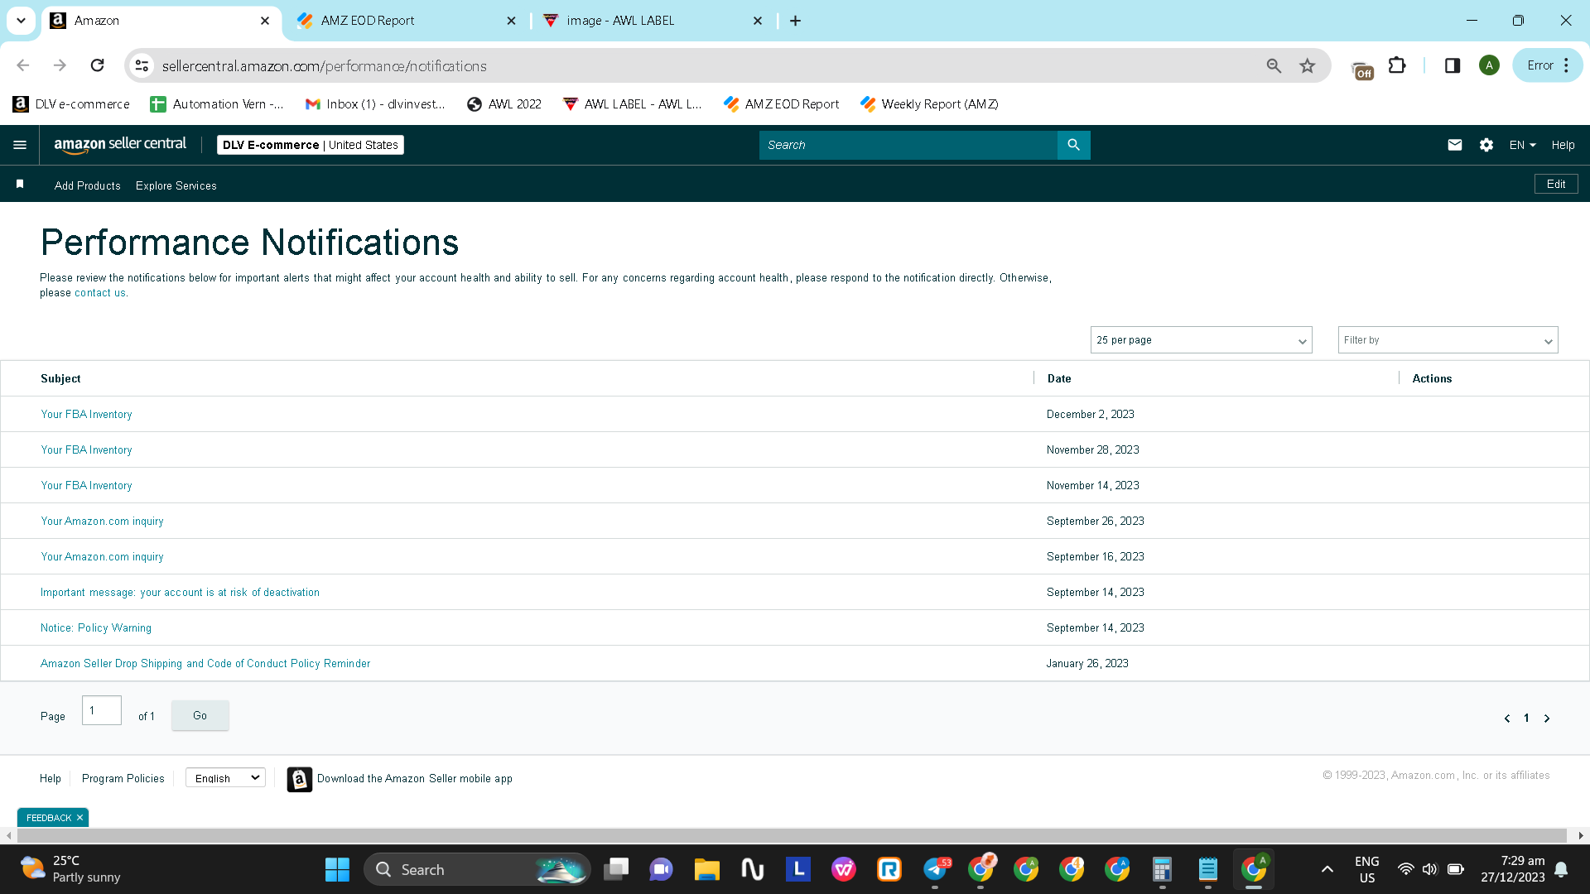This screenshot has width=1590, height=894.
Task: Bookmark this page with the star icon
Action: coord(1308,65)
